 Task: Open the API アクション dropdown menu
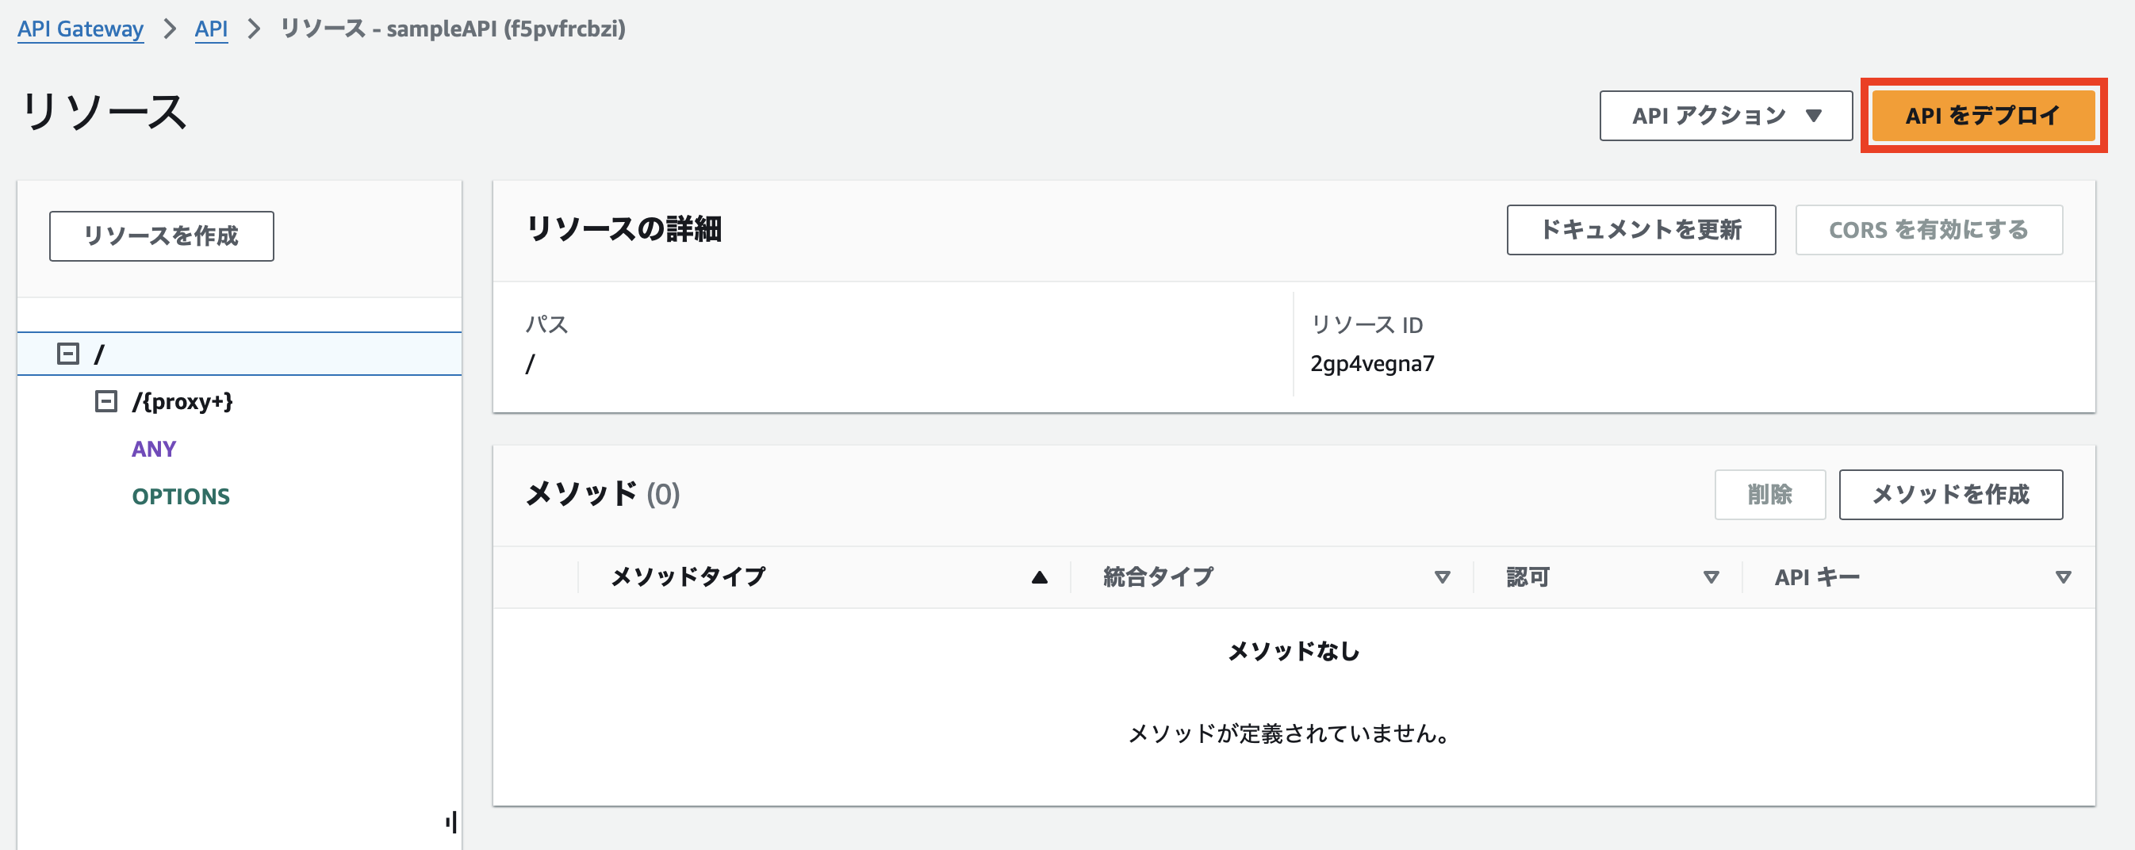1725,116
